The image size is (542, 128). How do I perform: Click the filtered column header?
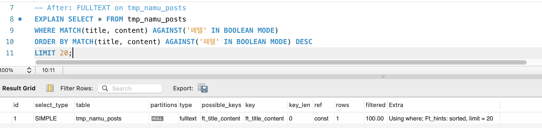click(x=375, y=105)
